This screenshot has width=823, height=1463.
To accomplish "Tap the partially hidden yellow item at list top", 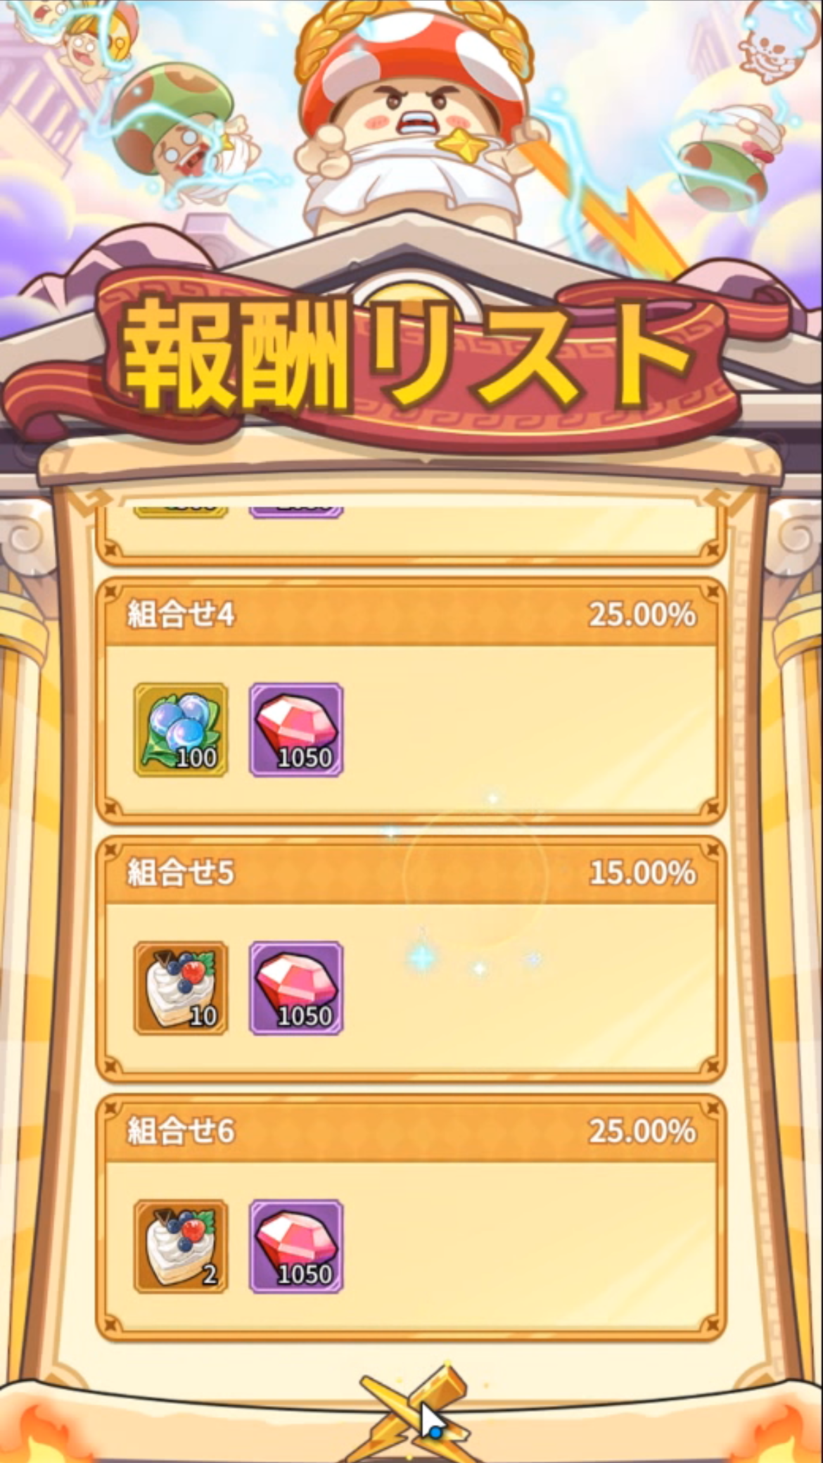I will pos(181,511).
